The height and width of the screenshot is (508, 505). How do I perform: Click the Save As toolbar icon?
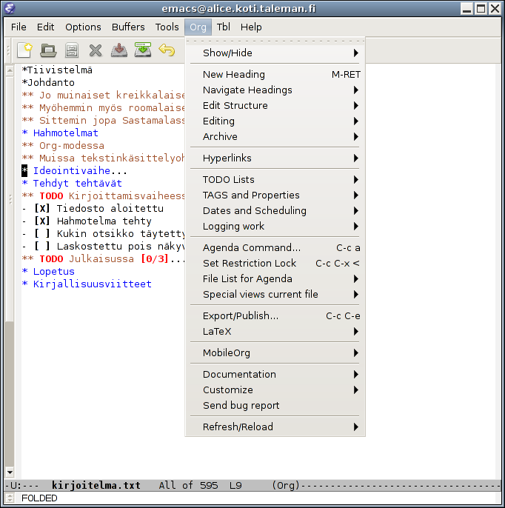tap(143, 50)
